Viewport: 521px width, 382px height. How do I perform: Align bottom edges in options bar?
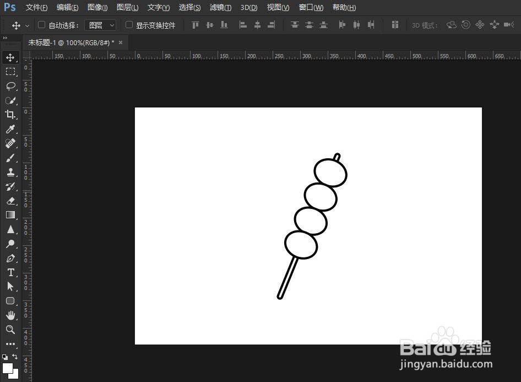point(224,25)
